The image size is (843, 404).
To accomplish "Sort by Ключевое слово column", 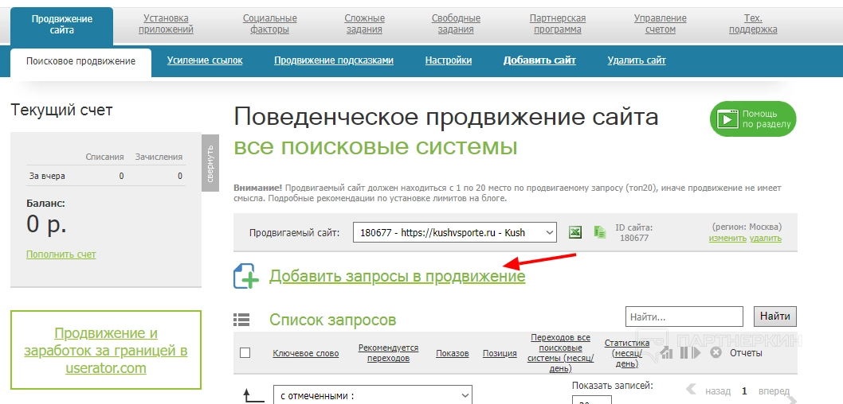I will (x=306, y=353).
